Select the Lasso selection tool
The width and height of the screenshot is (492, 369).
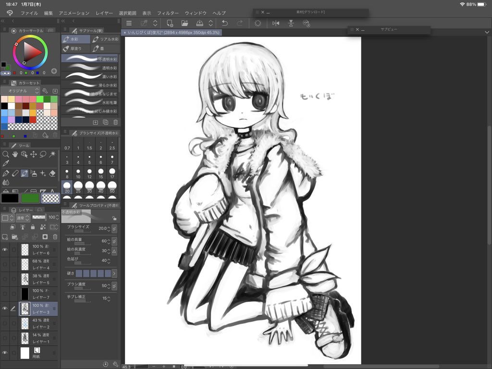tap(43, 154)
